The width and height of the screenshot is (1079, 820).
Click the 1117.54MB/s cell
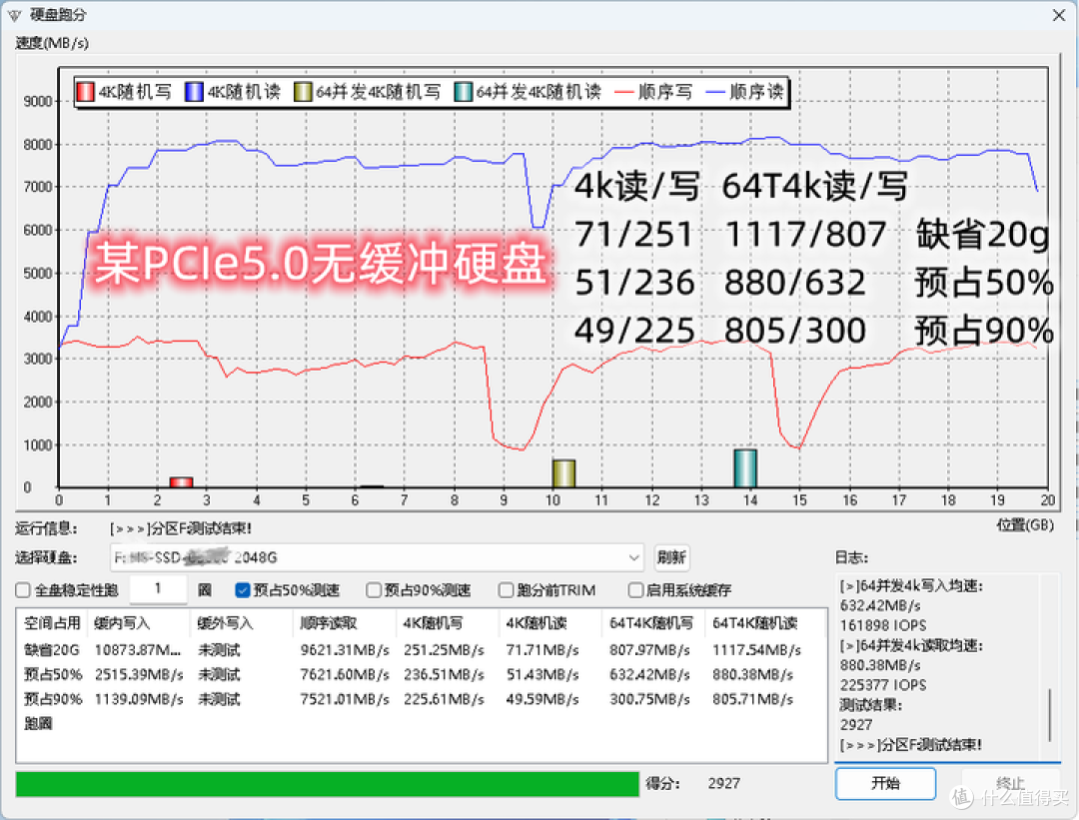pos(757,650)
